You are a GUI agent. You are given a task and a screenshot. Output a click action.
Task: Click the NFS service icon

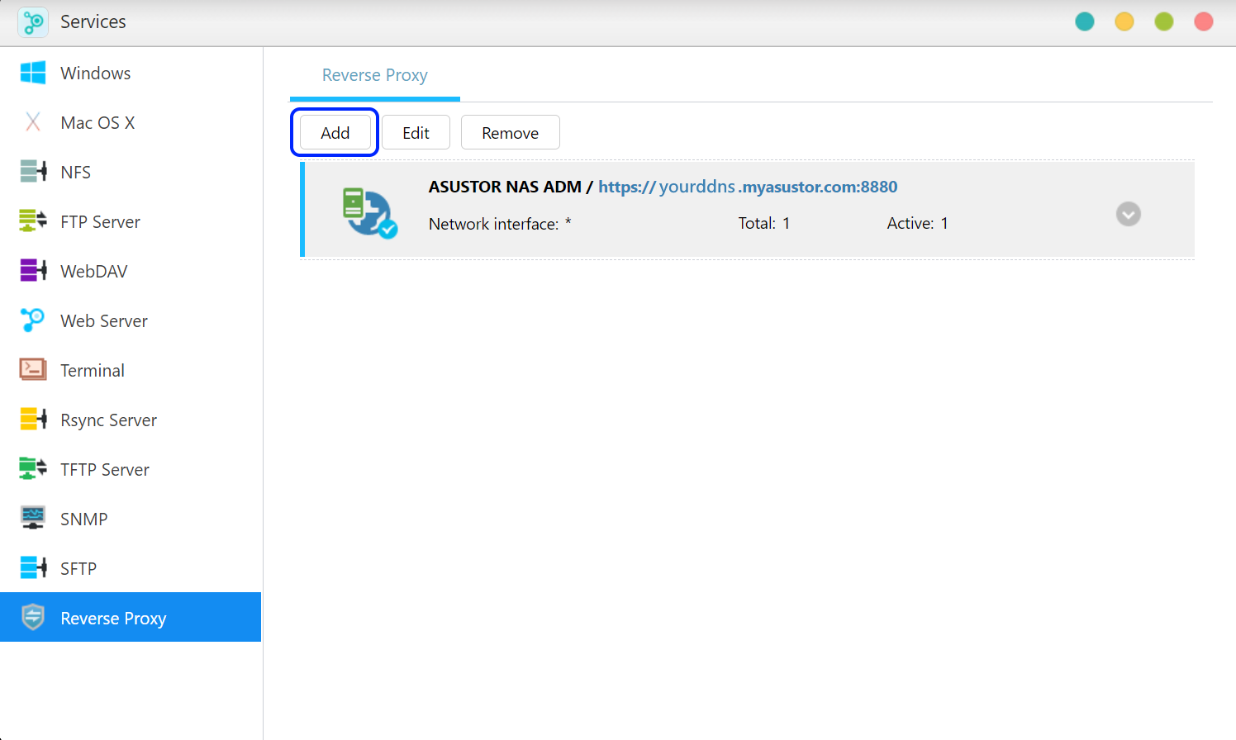pos(33,172)
